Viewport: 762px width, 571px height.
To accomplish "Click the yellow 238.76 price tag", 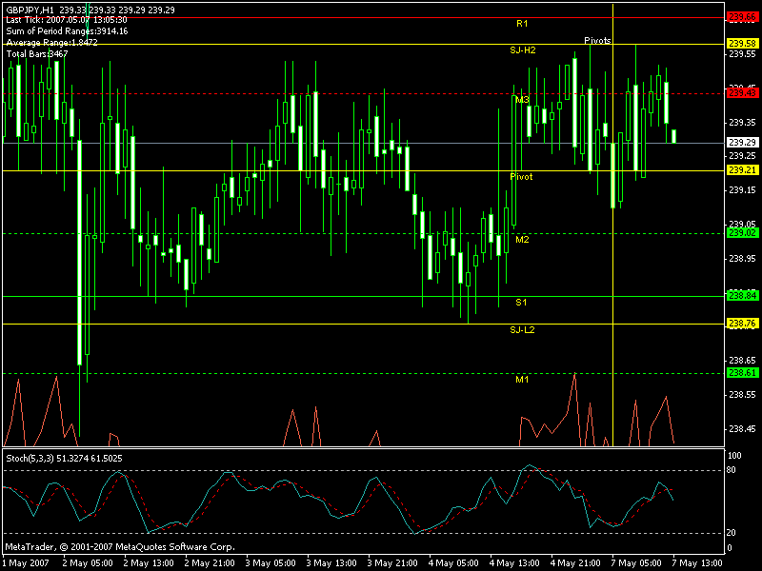I will point(742,324).
